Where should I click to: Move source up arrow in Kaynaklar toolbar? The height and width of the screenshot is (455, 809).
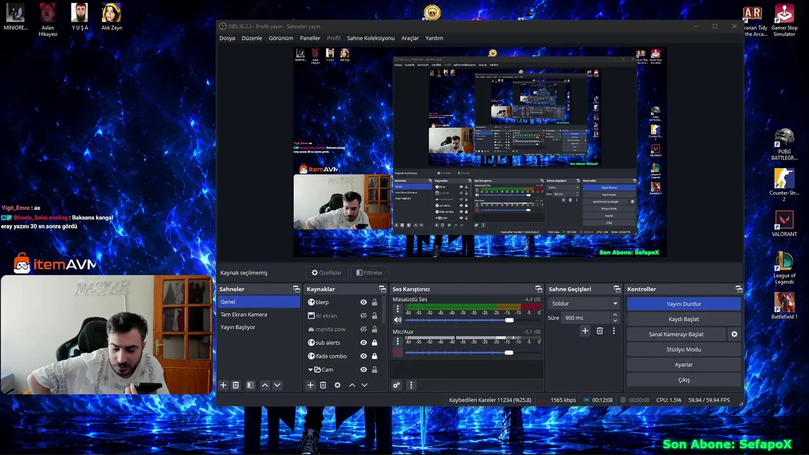point(352,385)
